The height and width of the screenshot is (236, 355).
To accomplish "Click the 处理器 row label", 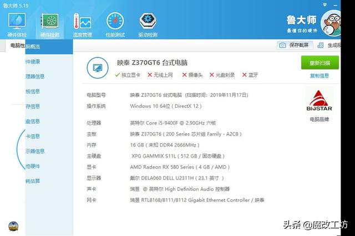I will (x=94, y=123).
